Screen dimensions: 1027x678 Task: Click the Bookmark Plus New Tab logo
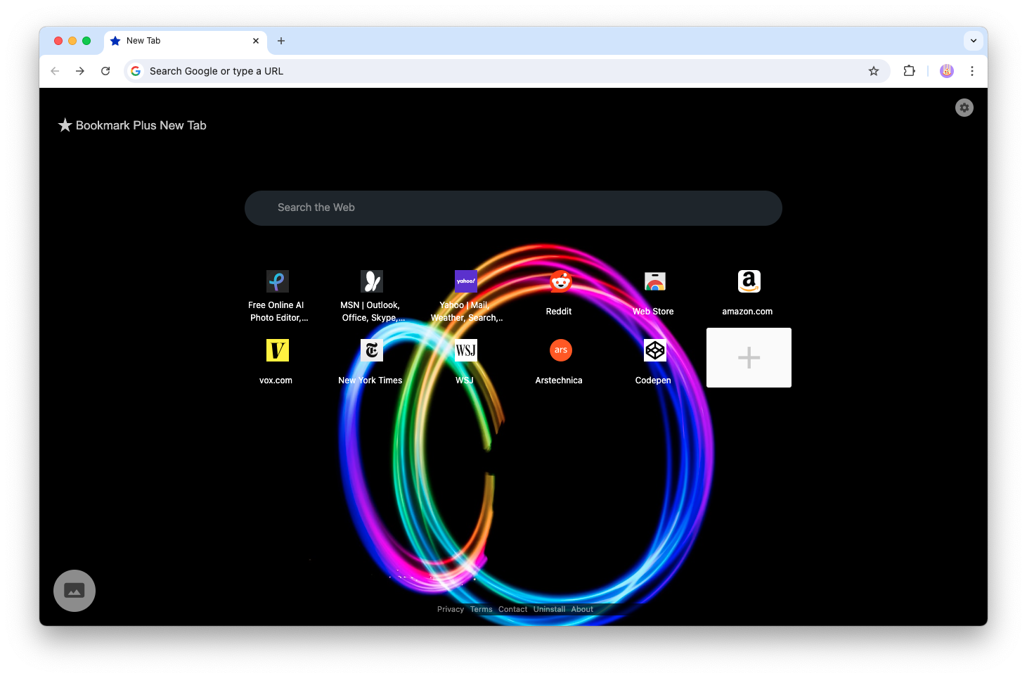click(132, 125)
